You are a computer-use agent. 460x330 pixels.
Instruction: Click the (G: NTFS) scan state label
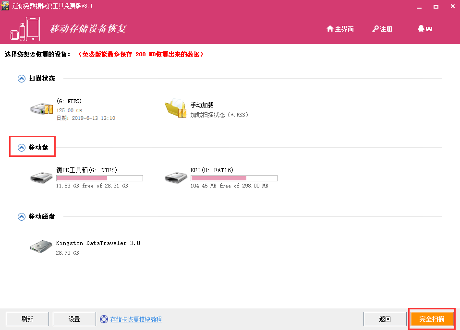[69, 101]
